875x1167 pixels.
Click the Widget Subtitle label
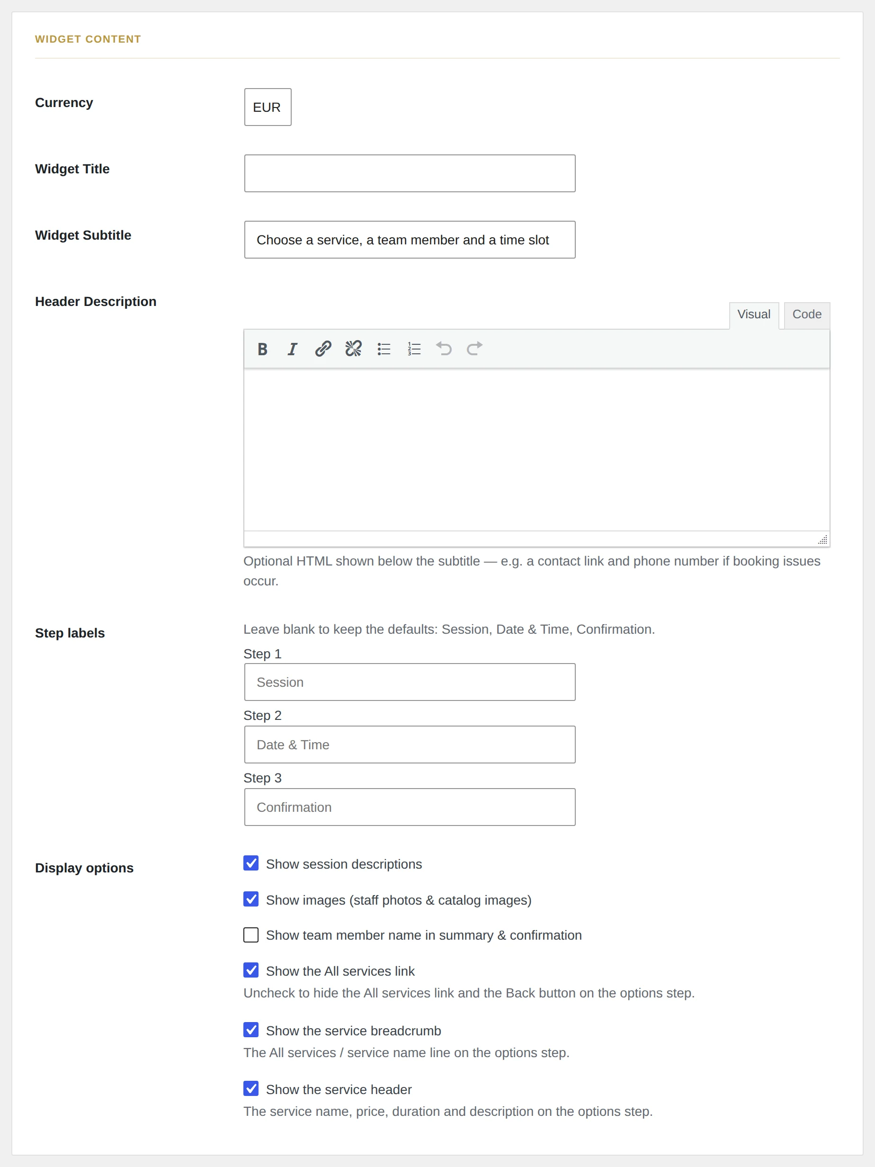83,235
